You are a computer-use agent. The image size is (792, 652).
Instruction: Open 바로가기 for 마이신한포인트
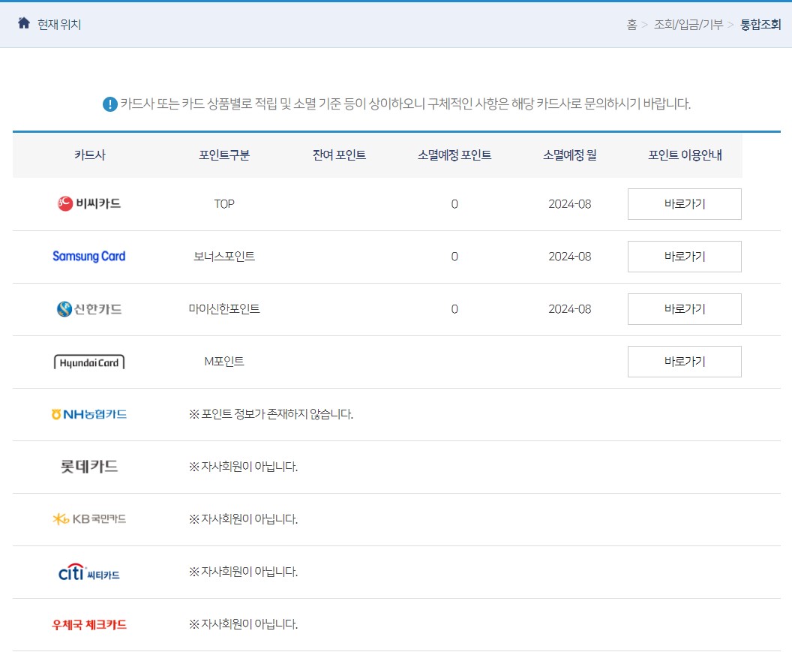pos(683,308)
